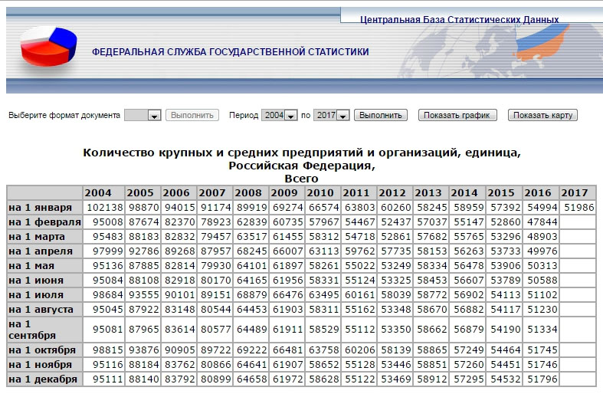Click the cell with value 54117

pos(505,310)
